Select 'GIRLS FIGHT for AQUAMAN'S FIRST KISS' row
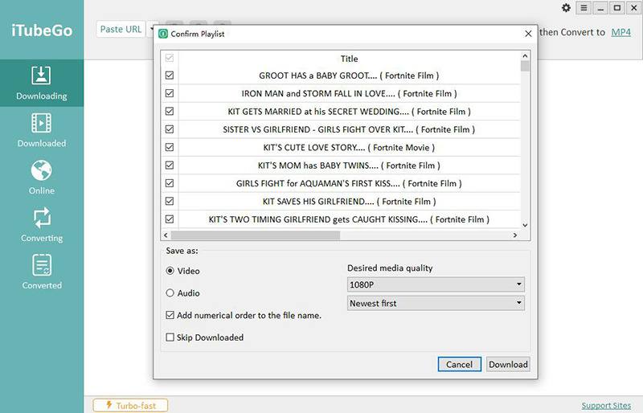 click(x=349, y=183)
